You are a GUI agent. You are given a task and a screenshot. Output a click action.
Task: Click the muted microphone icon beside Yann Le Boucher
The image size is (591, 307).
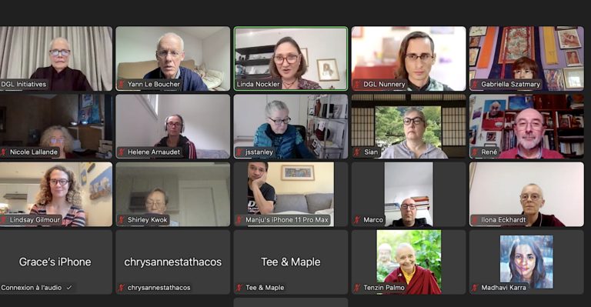point(122,85)
